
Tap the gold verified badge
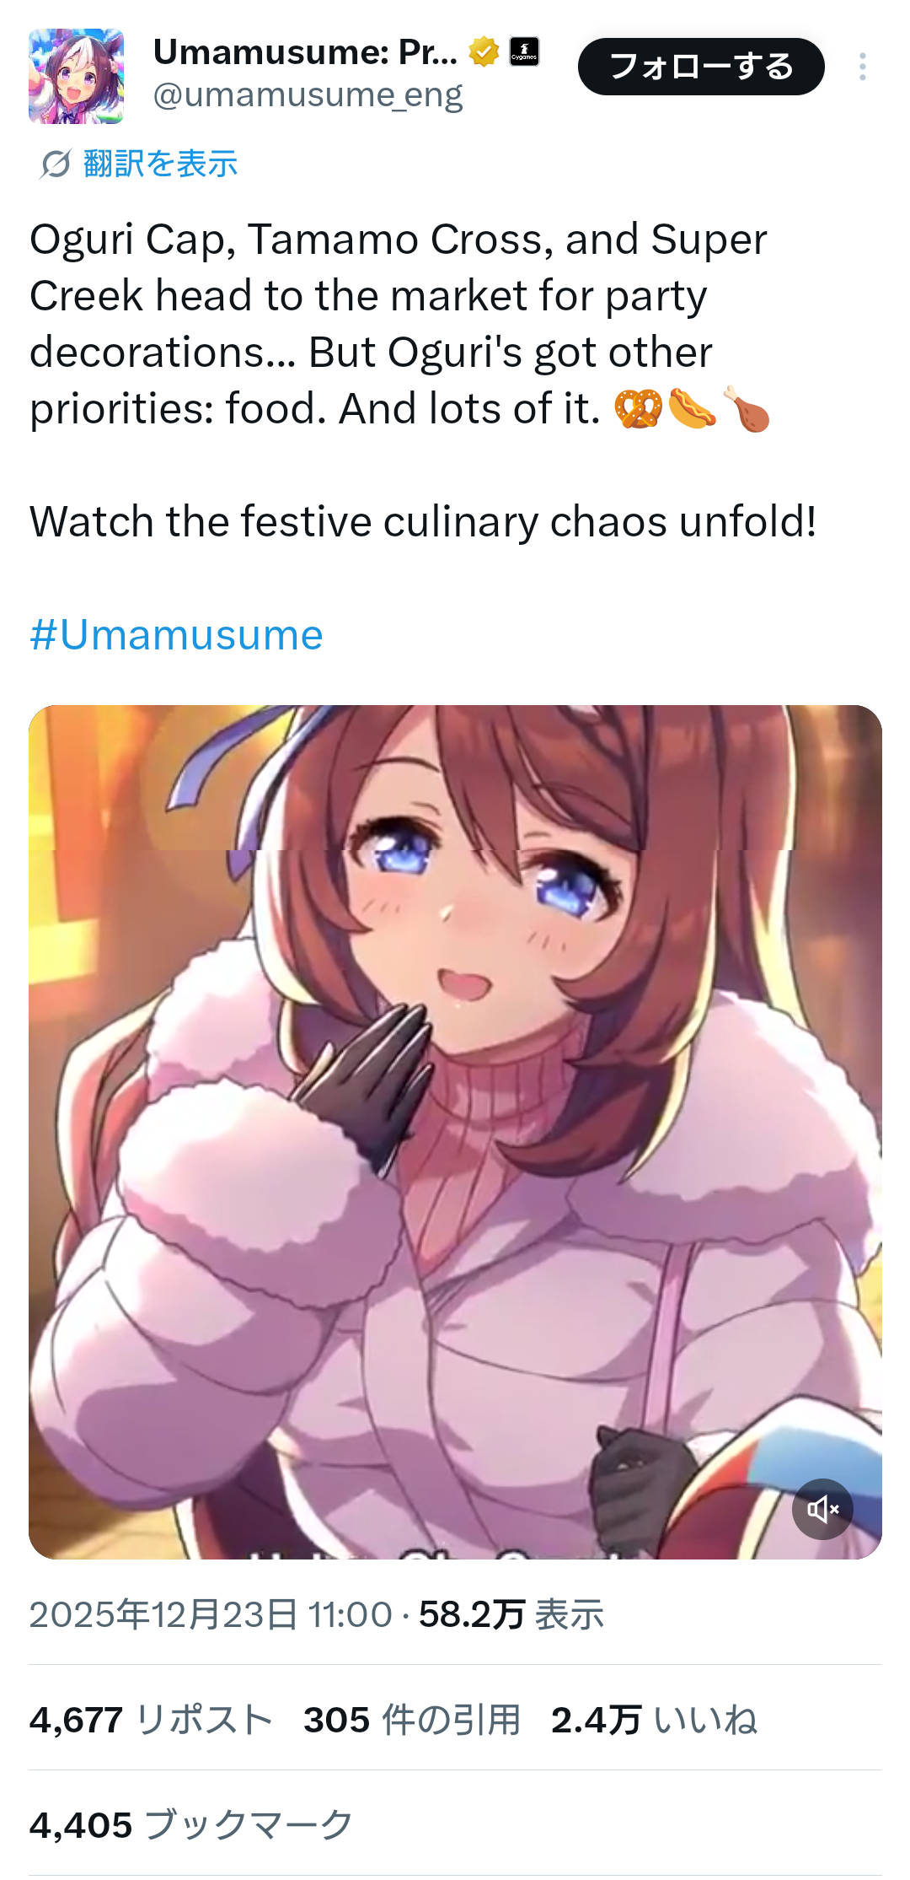(x=484, y=52)
